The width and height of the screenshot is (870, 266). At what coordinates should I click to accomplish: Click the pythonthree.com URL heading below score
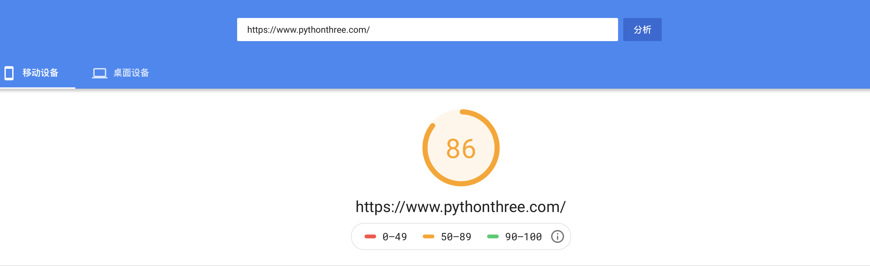pyautogui.click(x=460, y=207)
